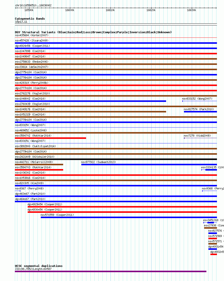The image size is (224, 281).
Task: Select esv3451318 variant label
Action: (x=214, y=220)
